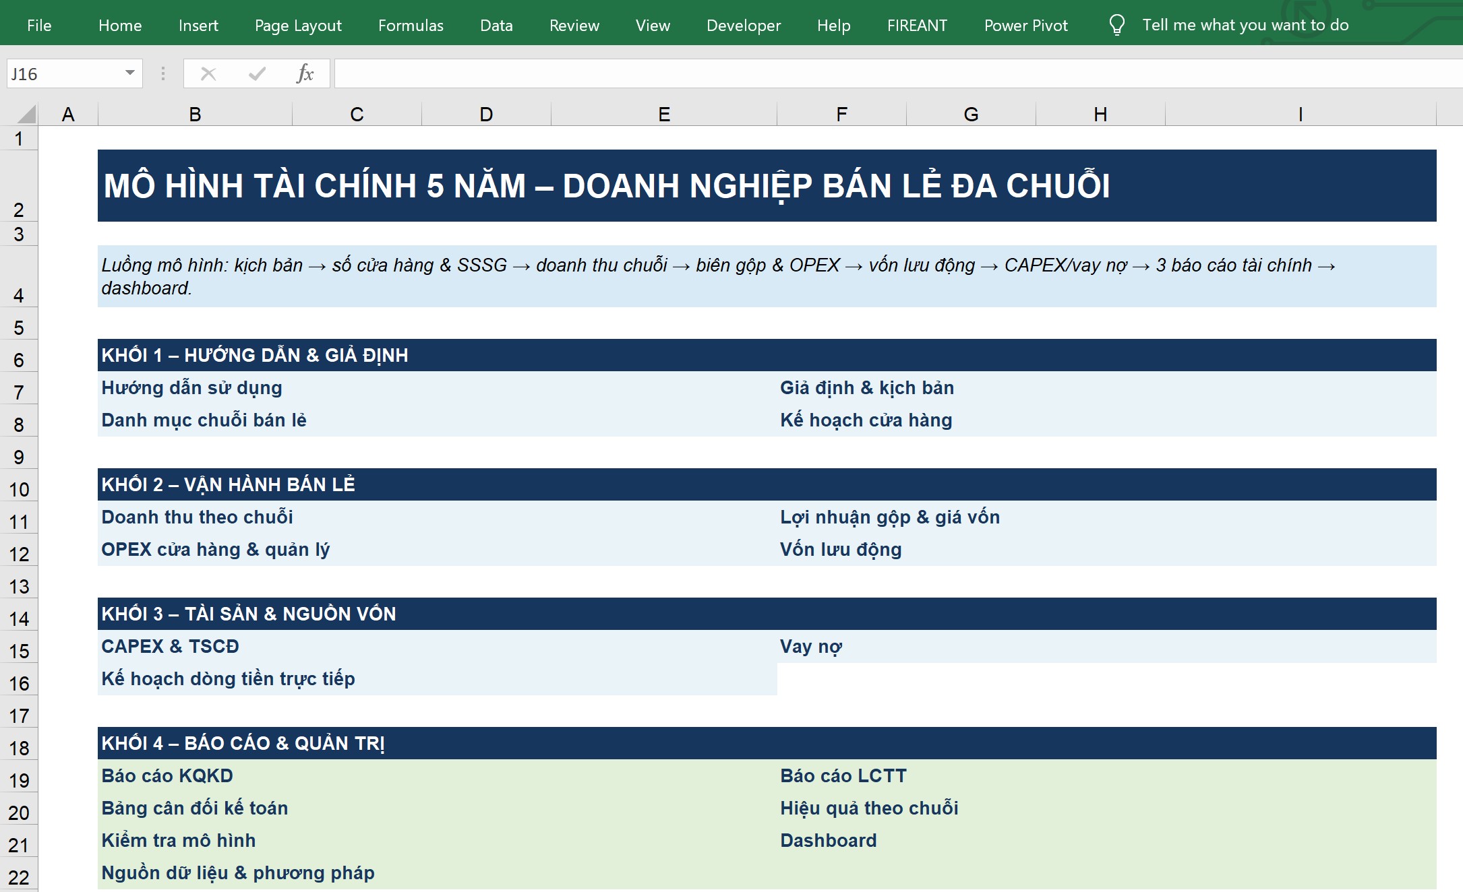This screenshot has height=892, width=1463.
Task: Select the 'MÔ HÌNH TÀI CHÍNH 5 NĂM' title cell
Action: click(767, 186)
